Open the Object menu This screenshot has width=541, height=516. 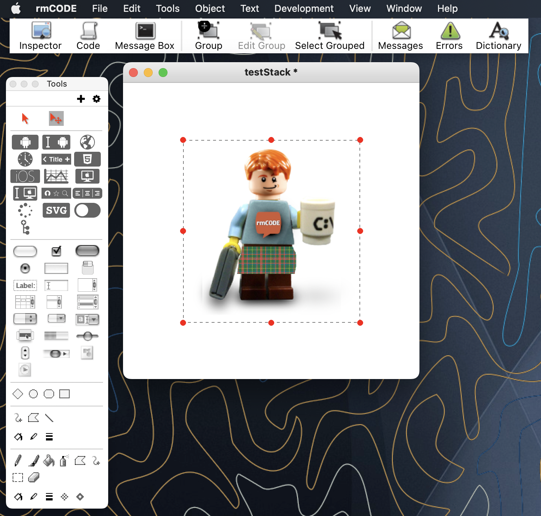210,8
